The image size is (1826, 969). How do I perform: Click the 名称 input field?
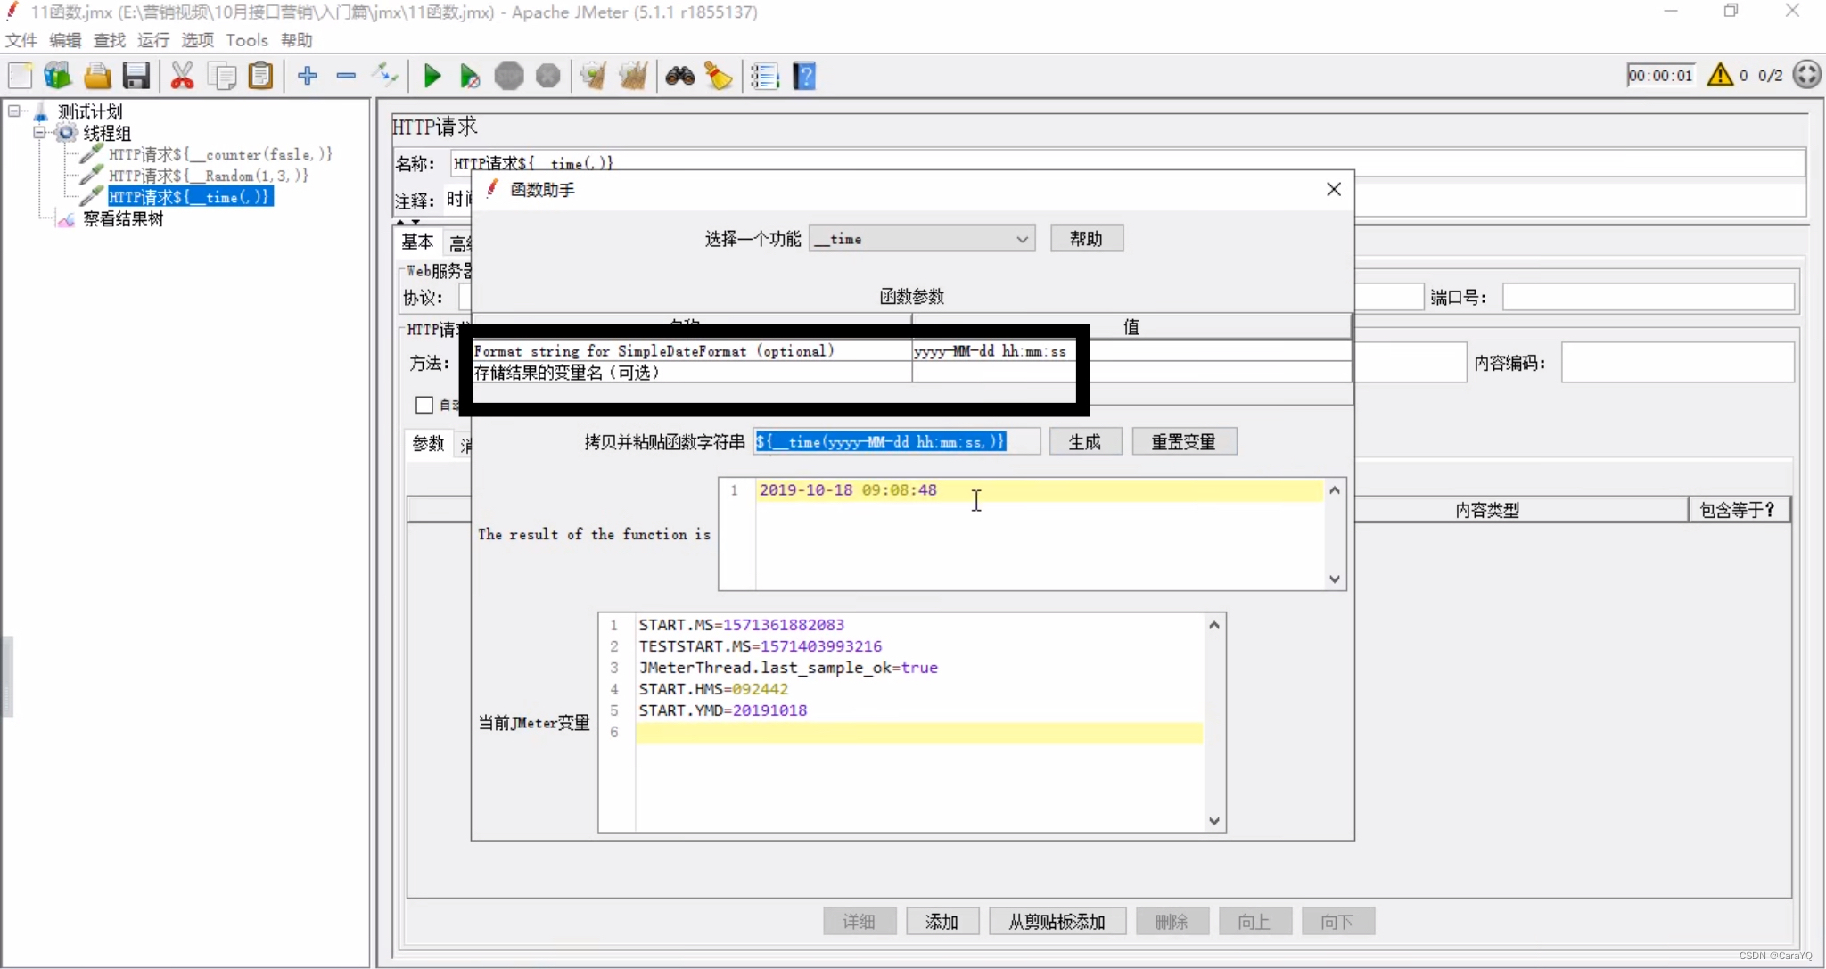click(x=1128, y=163)
